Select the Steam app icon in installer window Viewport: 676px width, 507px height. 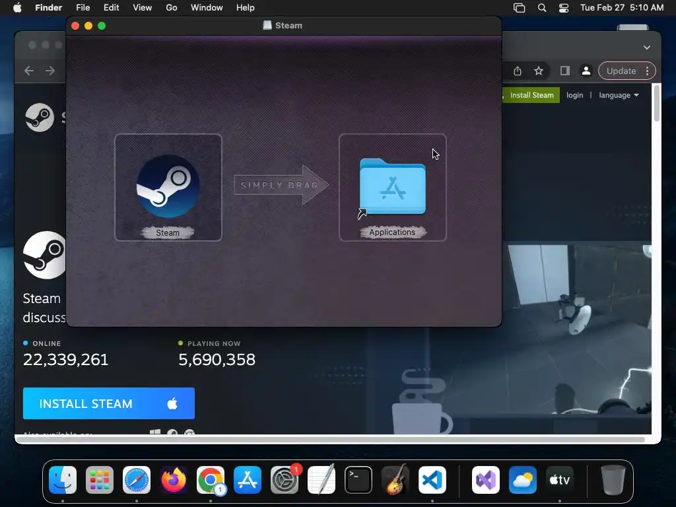pos(168,187)
